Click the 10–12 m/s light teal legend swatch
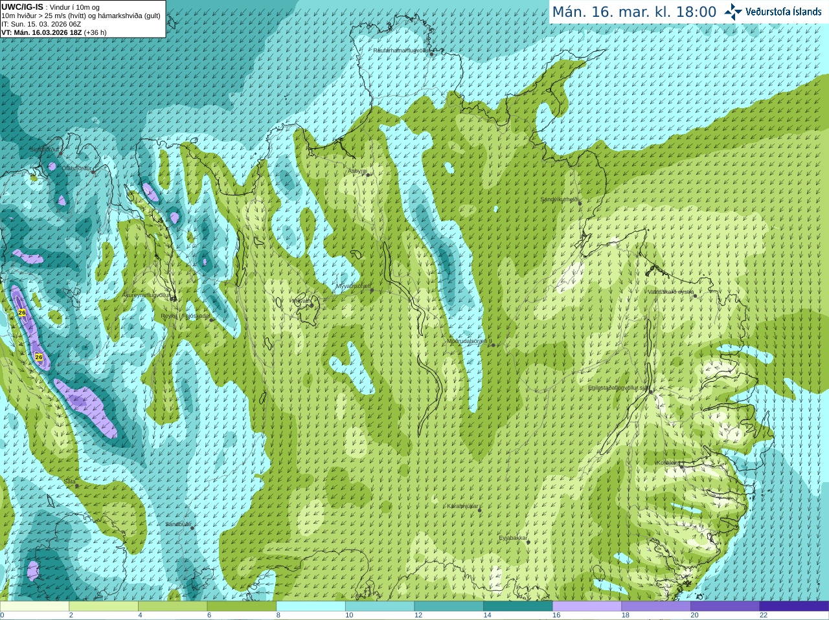 (380, 606)
